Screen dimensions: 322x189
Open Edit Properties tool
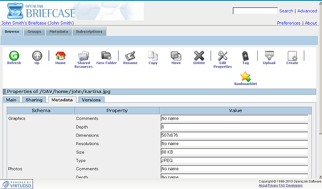pyautogui.click(x=223, y=56)
